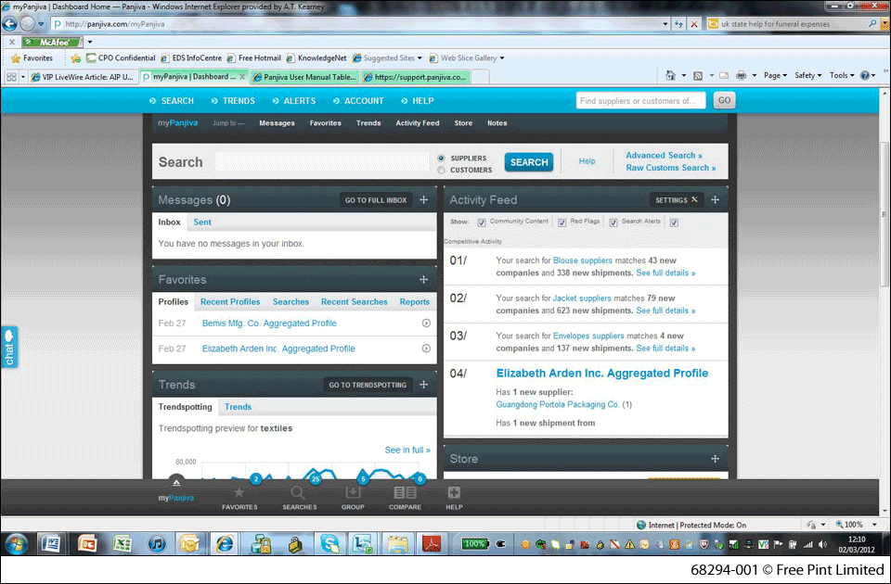Click arrow icon beside Bemis Mfg. Co. profile
The height and width of the screenshot is (584, 891).
point(426,324)
